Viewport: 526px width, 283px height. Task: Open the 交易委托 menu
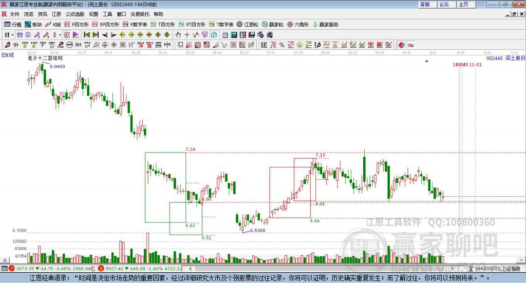pos(140,14)
